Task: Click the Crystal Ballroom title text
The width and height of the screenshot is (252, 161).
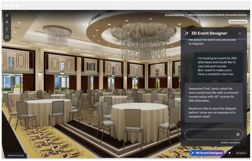Action: click(175, 15)
